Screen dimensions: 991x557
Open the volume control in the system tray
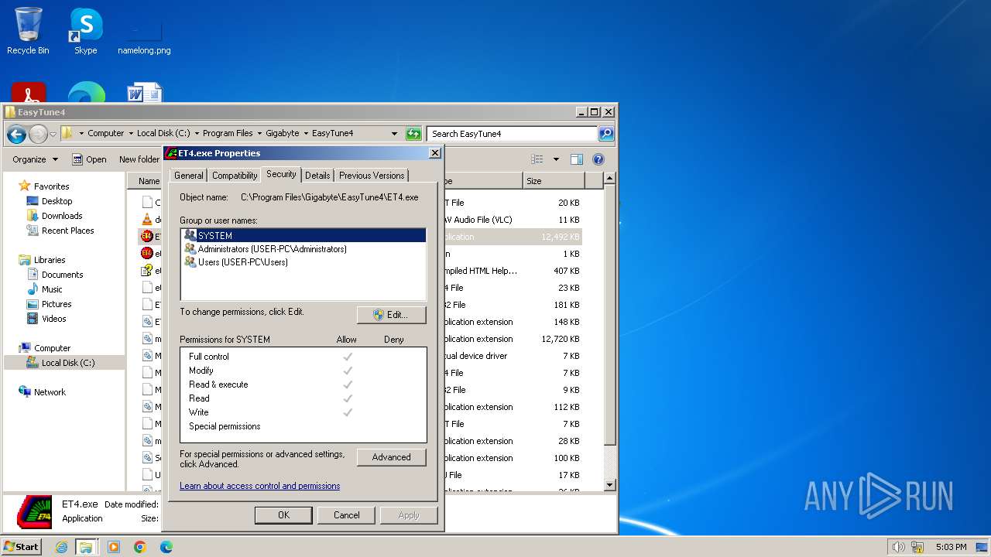click(898, 547)
